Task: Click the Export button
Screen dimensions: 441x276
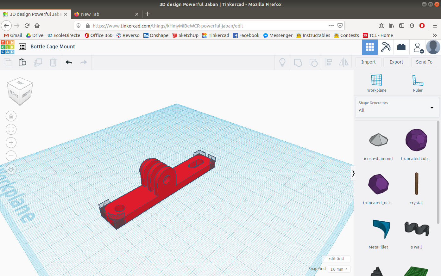Action: coord(396,62)
